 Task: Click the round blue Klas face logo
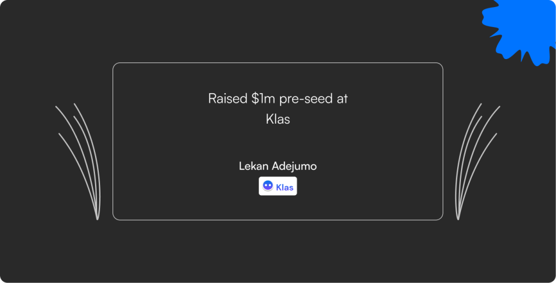(x=268, y=186)
